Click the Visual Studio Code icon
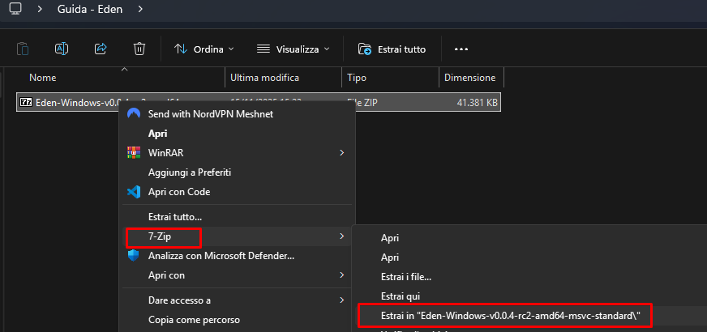707x332 pixels. click(x=134, y=192)
